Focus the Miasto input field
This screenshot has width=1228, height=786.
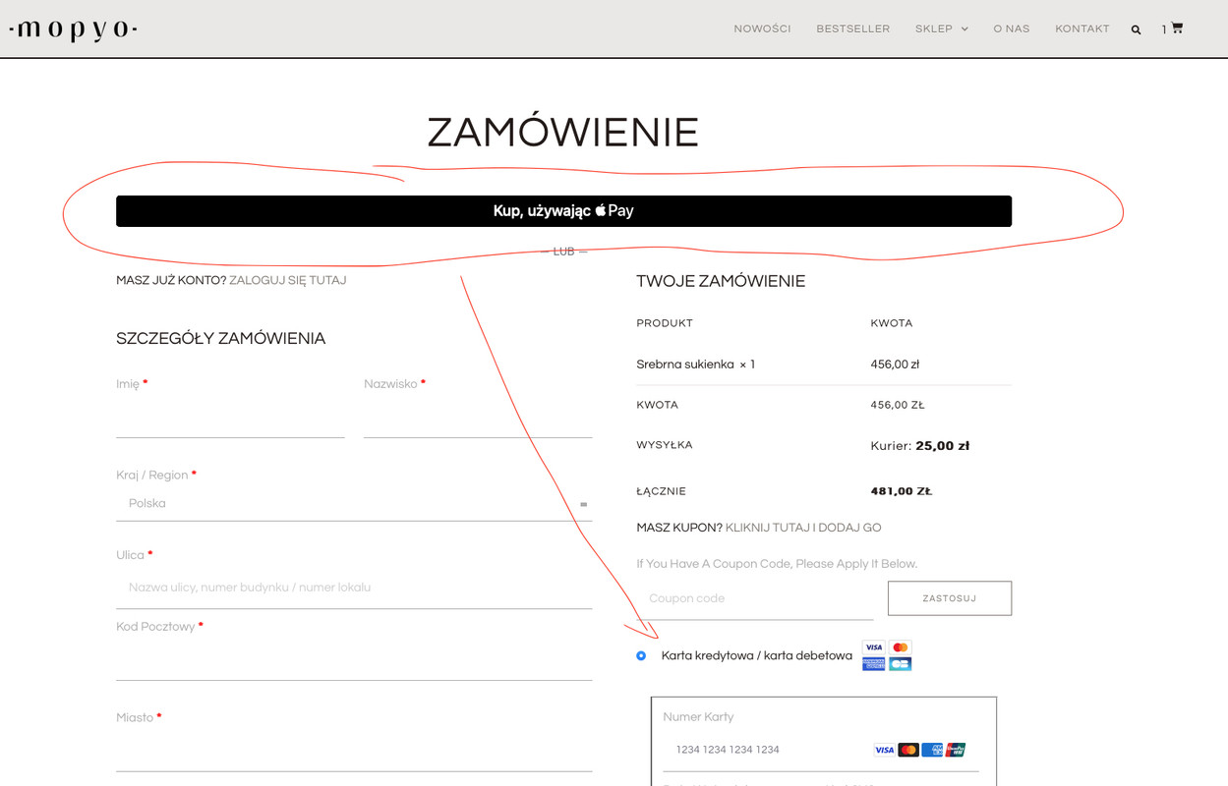click(x=354, y=752)
